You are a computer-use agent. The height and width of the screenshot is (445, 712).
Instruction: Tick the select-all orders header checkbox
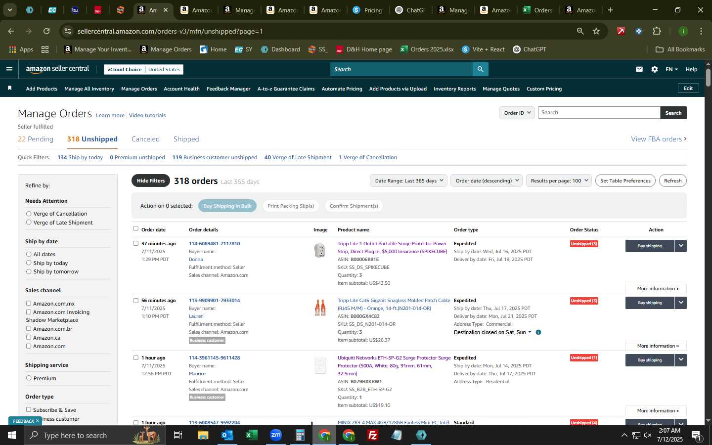(136, 228)
